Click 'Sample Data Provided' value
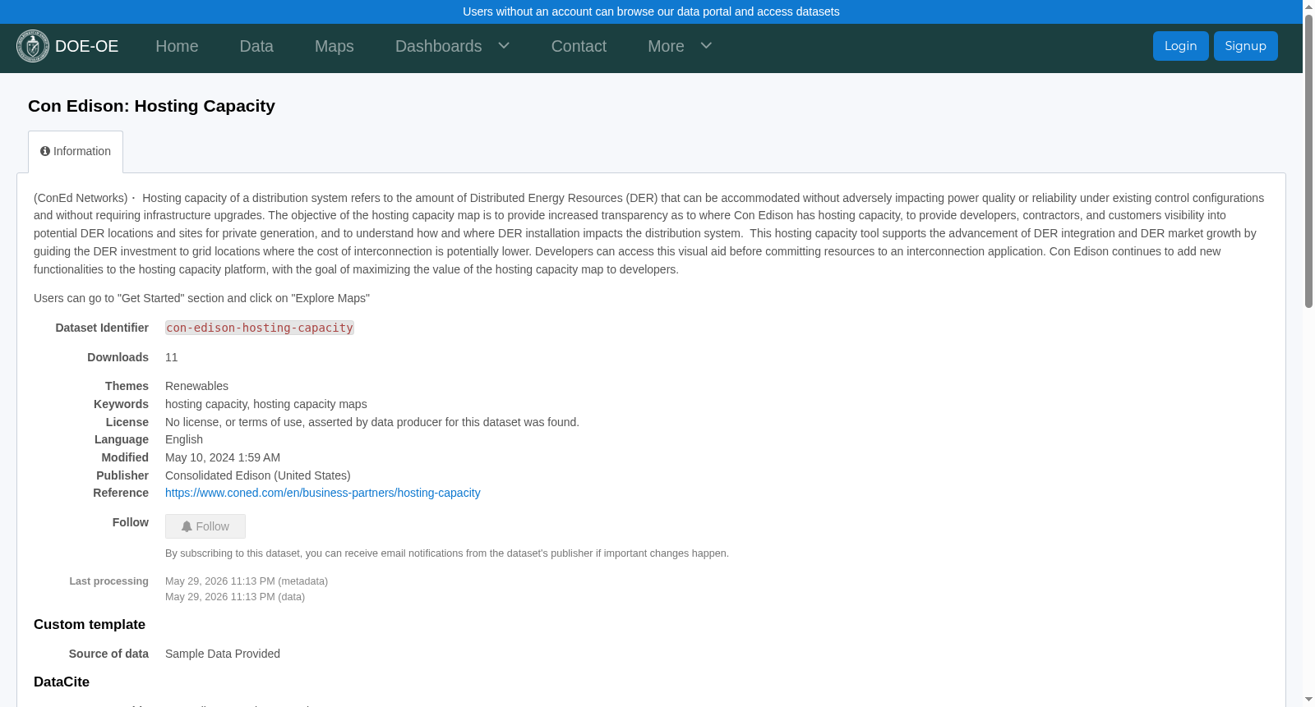 click(x=223, y=654)
